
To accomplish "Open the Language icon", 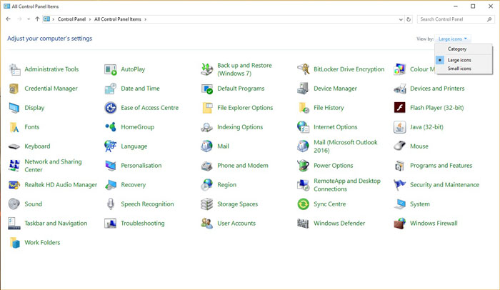I will coord(111,146).
